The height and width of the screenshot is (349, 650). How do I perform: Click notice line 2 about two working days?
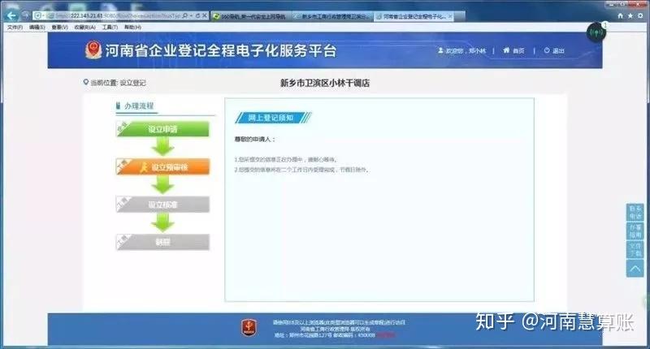(301, 170)
